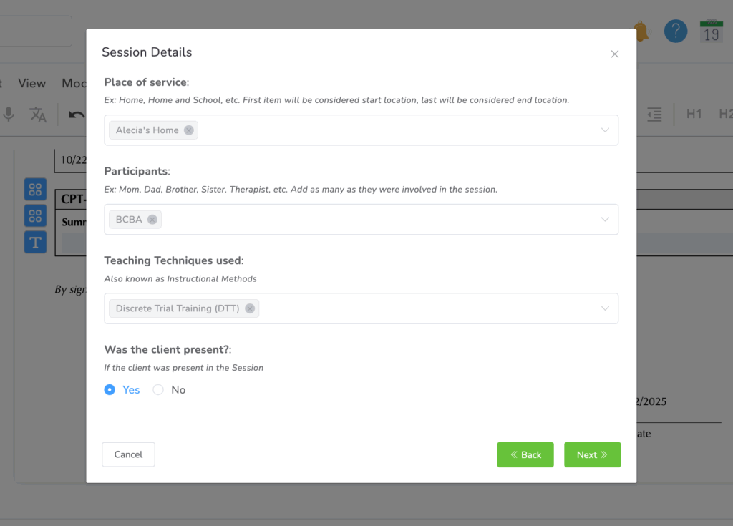
Task: Click the translate language icon
Action: (x=38, y=115)
